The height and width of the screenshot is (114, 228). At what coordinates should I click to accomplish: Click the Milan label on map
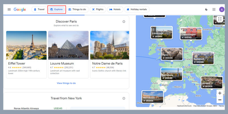[190, 72]
